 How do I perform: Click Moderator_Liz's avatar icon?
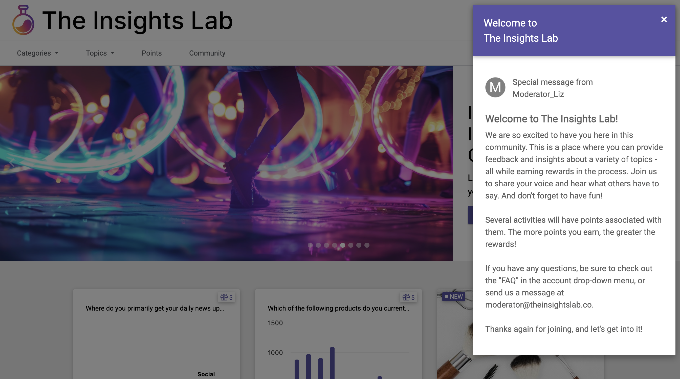point(495,87)
